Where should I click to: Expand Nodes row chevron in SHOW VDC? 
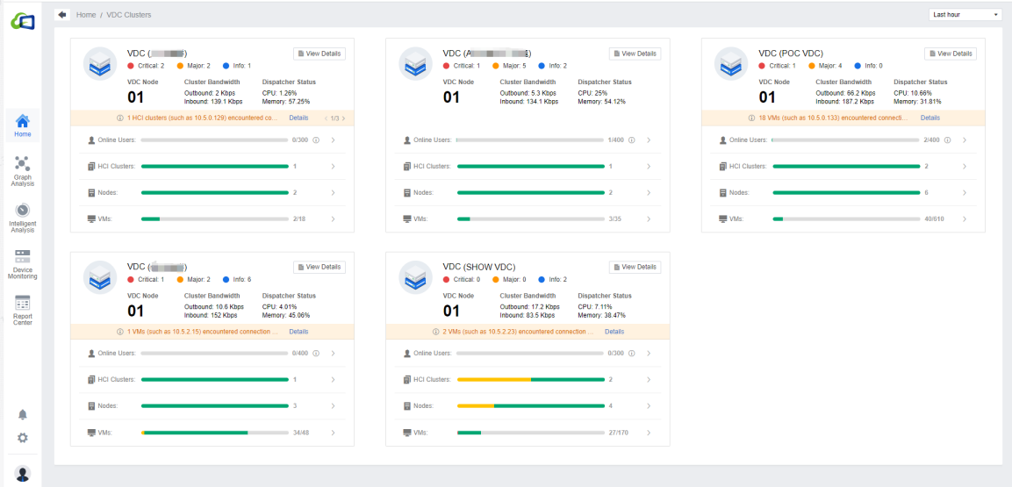tap(648, 406)
